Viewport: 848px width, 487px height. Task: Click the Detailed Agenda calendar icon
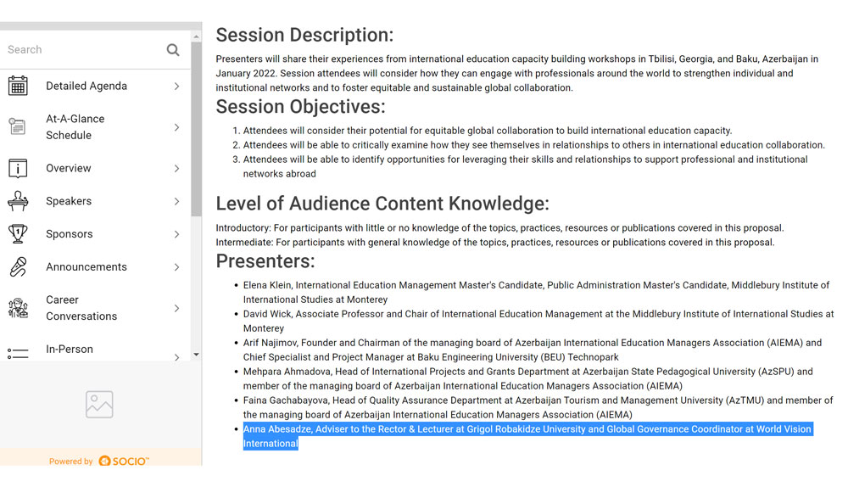[x=18, y=86]
